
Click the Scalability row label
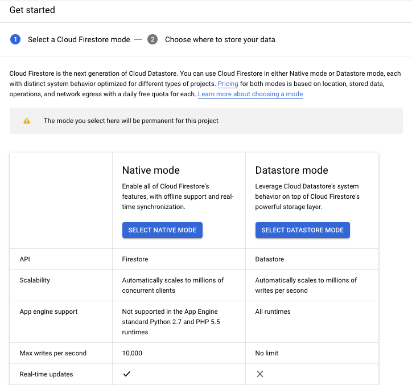pos(35,280)
